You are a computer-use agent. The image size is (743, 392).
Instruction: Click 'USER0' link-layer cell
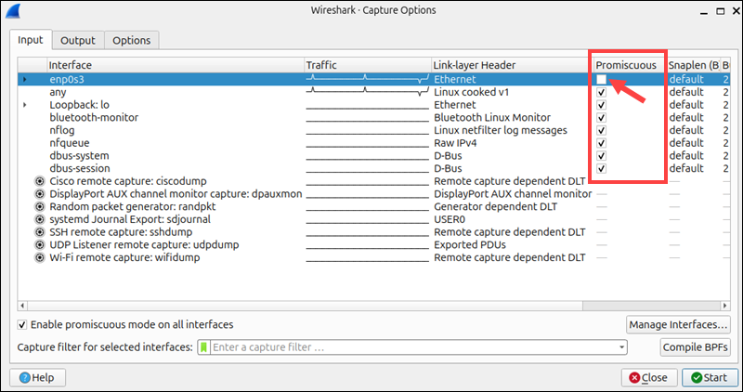tap(450, 219)
